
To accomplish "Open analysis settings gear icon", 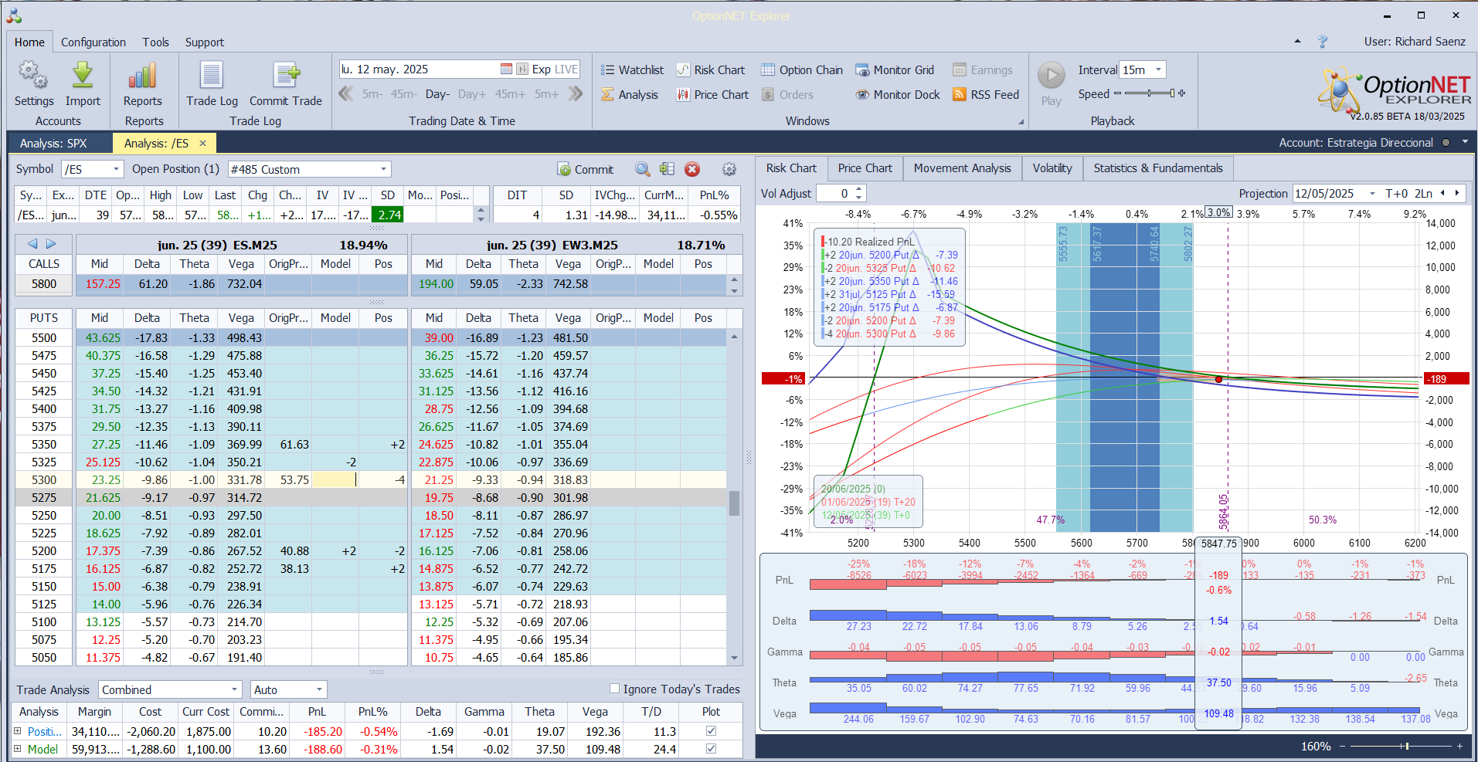I will coord(729,169).
